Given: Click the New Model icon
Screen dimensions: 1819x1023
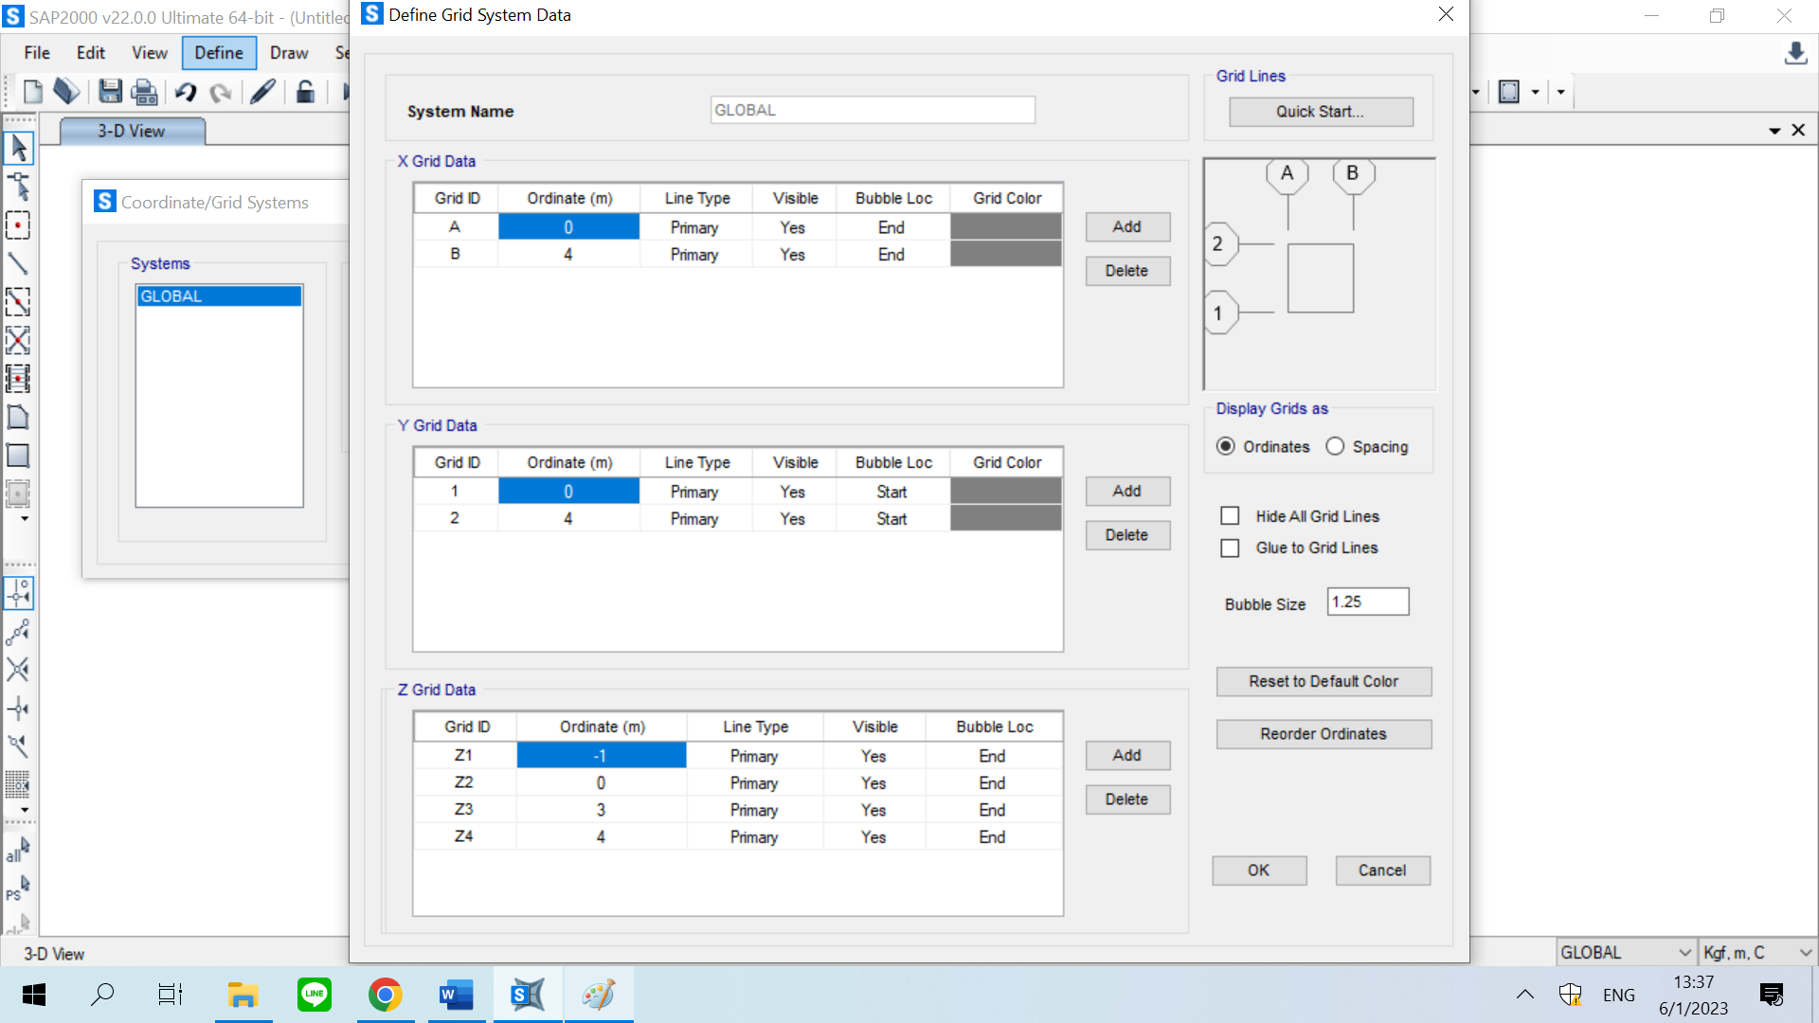Looking at the screenshot, I should click(32, 92).
